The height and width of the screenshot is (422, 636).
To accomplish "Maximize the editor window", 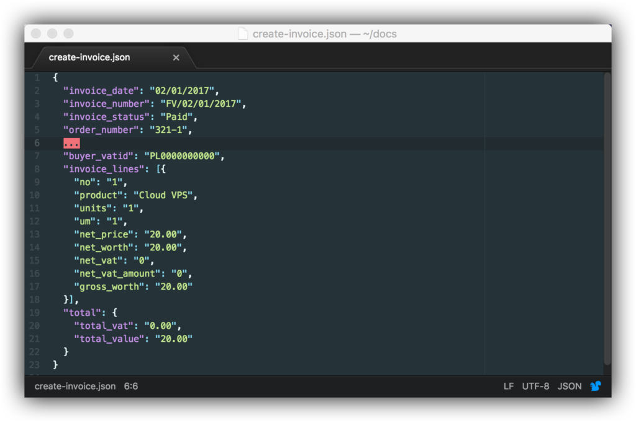I will pos(68,34).
